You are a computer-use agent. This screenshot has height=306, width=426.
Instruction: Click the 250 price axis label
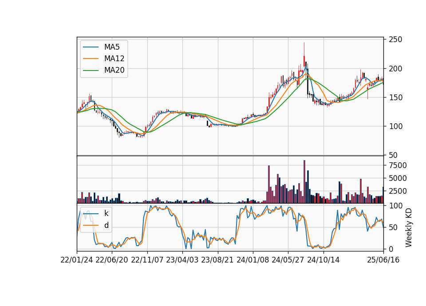coord(395,39)
